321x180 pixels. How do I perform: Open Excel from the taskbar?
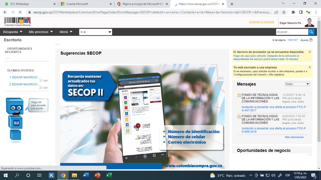click(x=109, y=175)
